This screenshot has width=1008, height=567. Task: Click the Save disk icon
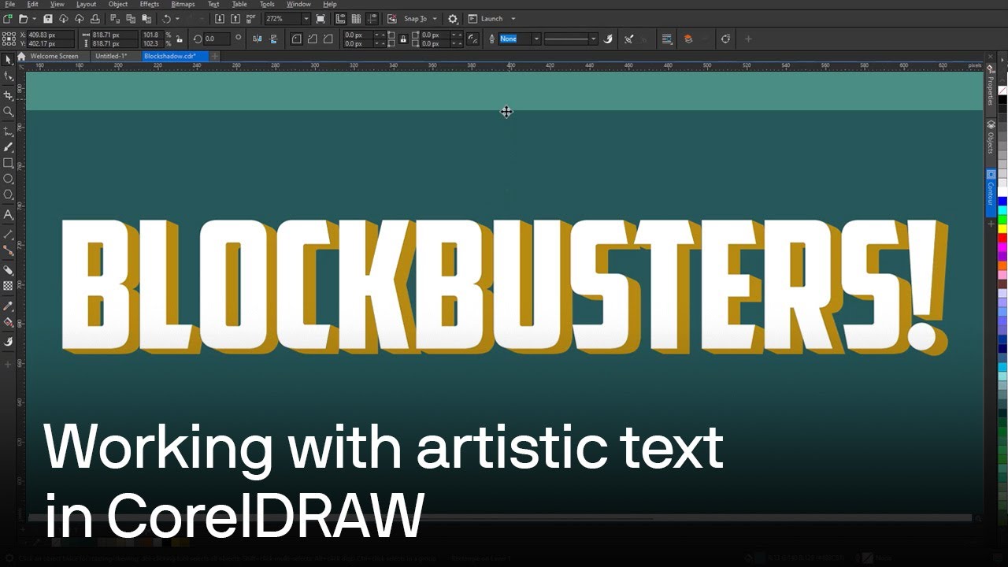tap(48, 19)
